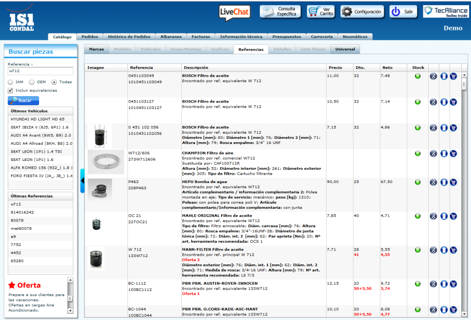Switch to the Marcas sub-tab
Viewport: 471px width, 320px height.
click(x=97, y=49)
